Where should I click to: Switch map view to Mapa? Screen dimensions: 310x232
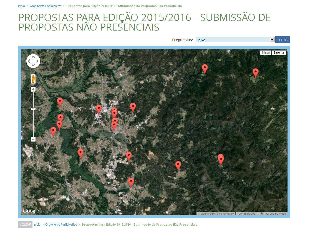(266, 52)
